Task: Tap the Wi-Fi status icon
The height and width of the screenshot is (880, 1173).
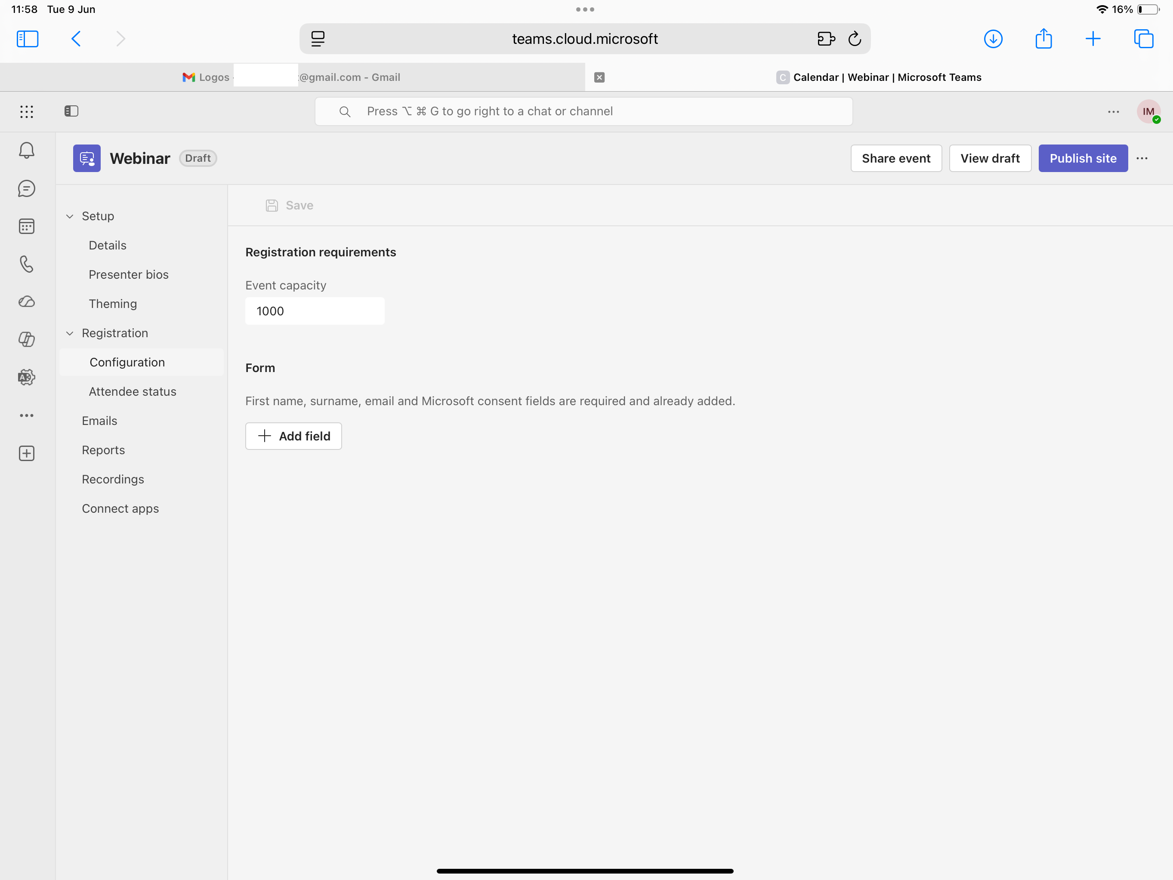Action: tap(1102, 9)
